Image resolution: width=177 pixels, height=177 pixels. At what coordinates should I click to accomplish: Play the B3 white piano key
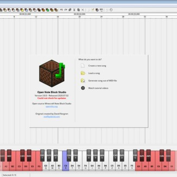pos(59,166)
